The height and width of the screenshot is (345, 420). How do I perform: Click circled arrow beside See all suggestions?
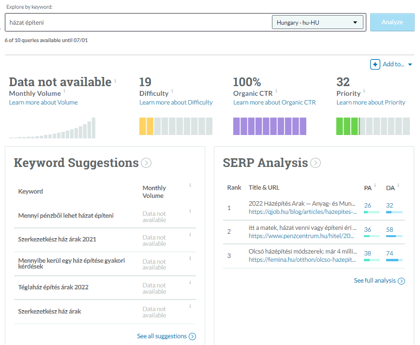[x=192, y=336]
